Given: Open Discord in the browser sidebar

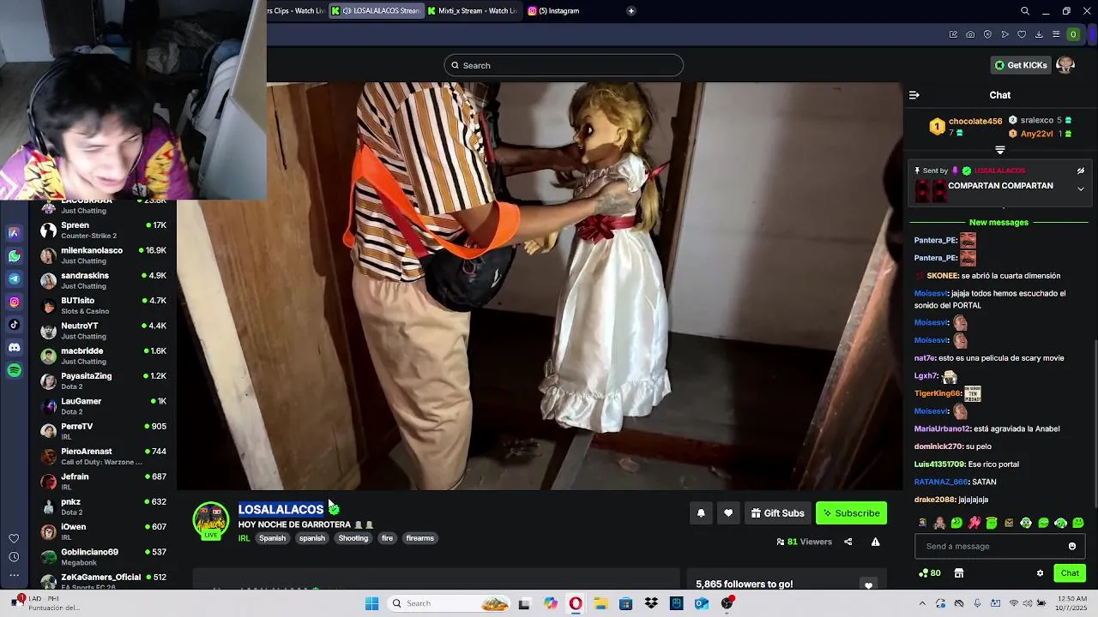Looking at the screenshot, I should coord(15,348).
